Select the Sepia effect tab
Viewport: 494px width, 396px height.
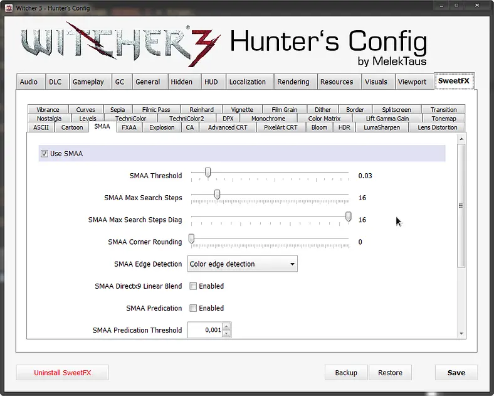[x=118, y=109]
